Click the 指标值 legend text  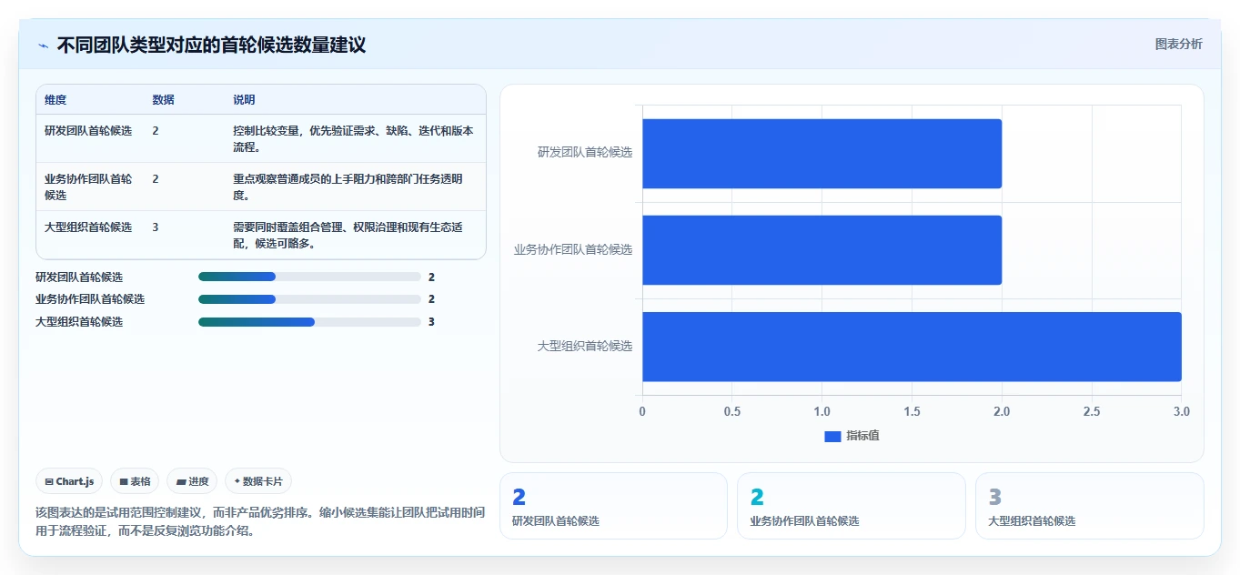(862, 436)
